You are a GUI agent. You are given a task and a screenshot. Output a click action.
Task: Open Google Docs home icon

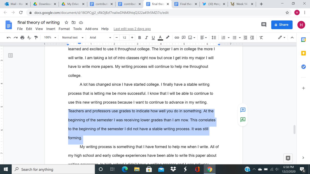(9, 25)
